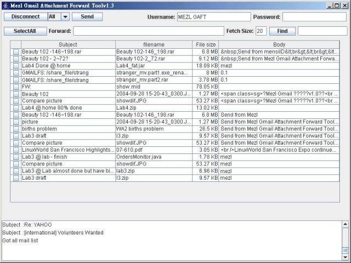Click the Body column header
The height and width of the screenshot is (263, 351).
click(279, 44)
